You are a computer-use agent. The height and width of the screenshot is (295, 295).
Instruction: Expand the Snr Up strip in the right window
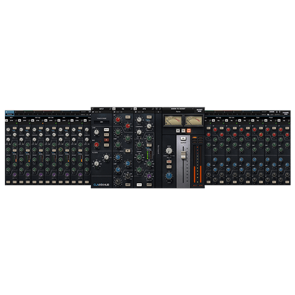pos(213,120)
